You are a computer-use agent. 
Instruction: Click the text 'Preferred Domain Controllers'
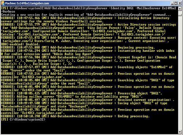[x=88, y=34]
